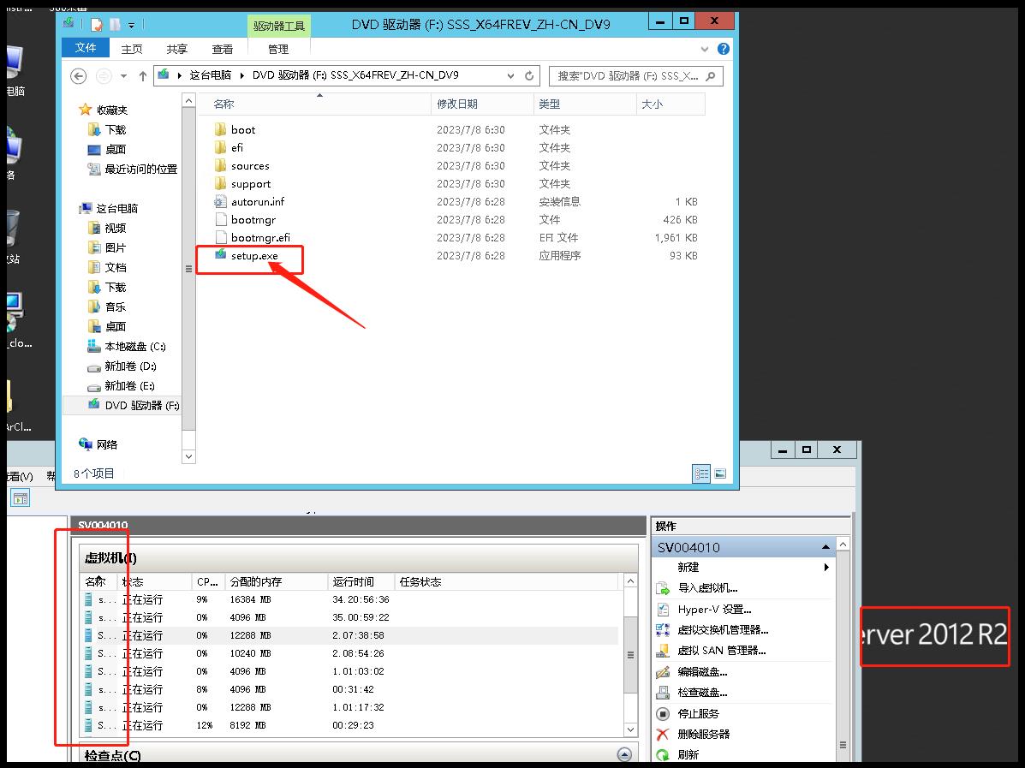Open the 驱动器工具 contextual tab
This screenshot has width=1025, height=768.
279,27
